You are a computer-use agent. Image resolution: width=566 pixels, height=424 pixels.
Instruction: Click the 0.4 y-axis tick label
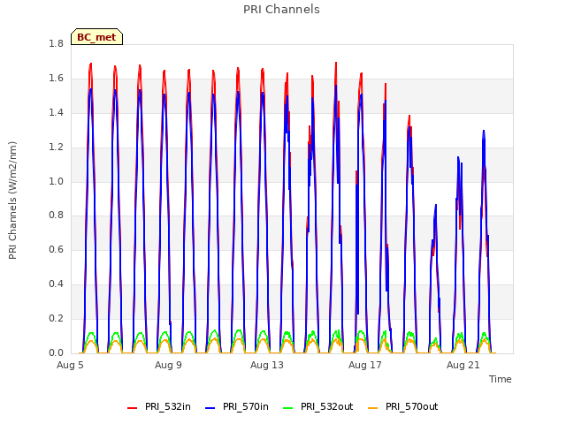[56, 284]
